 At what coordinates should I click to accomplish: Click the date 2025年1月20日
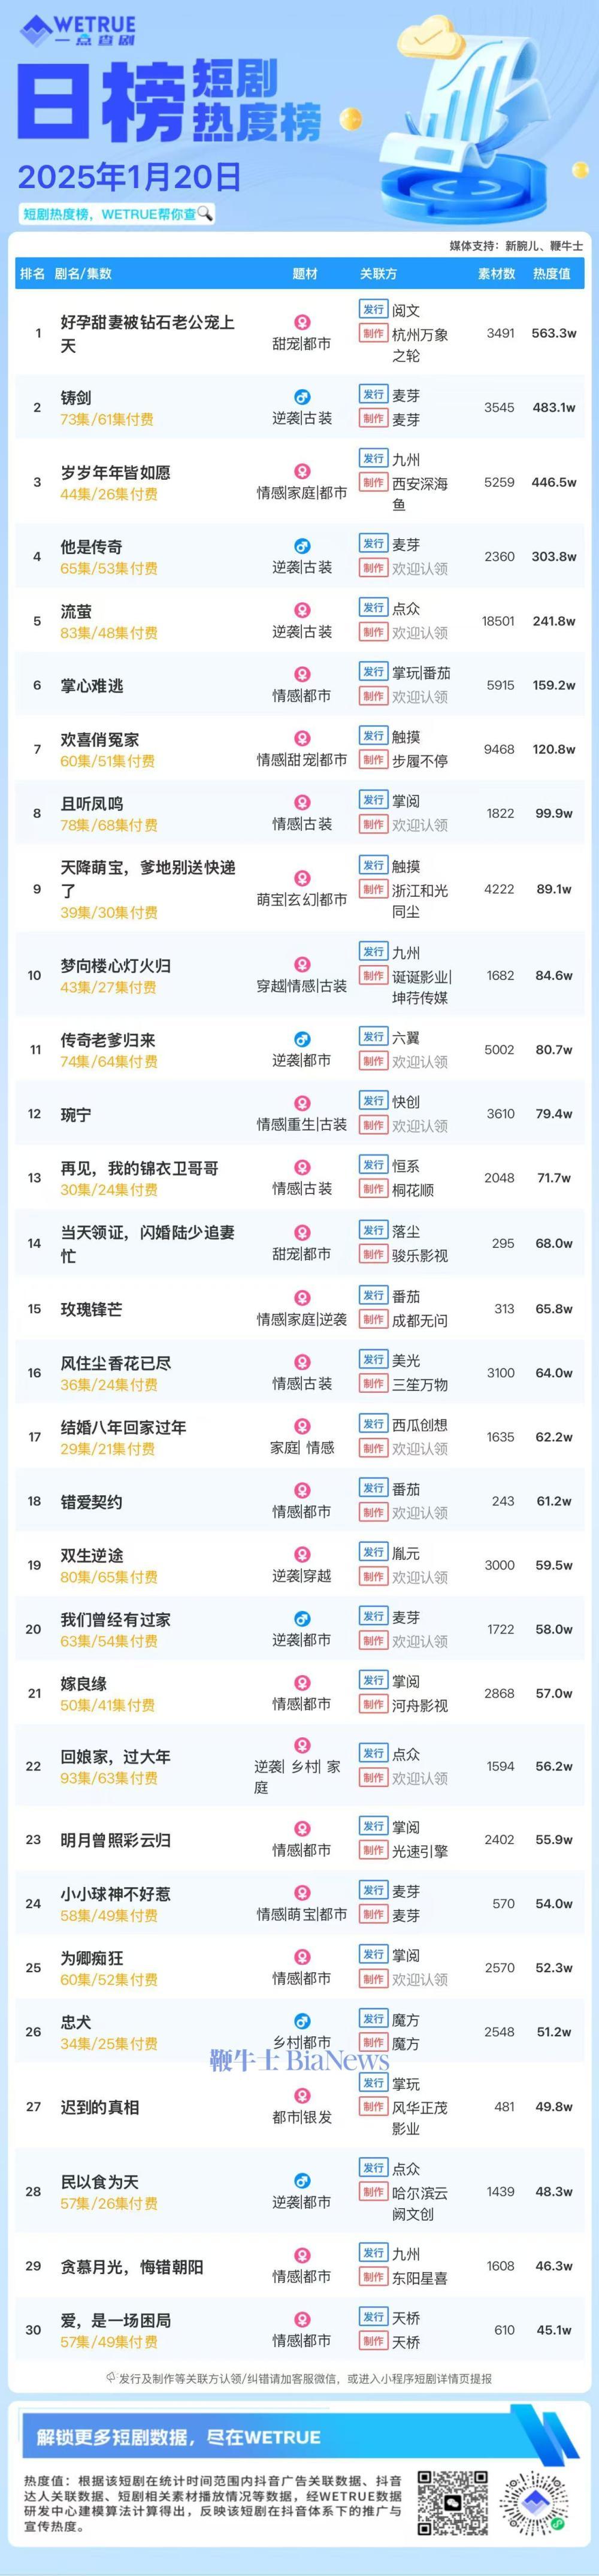click(x=130, y=177)
